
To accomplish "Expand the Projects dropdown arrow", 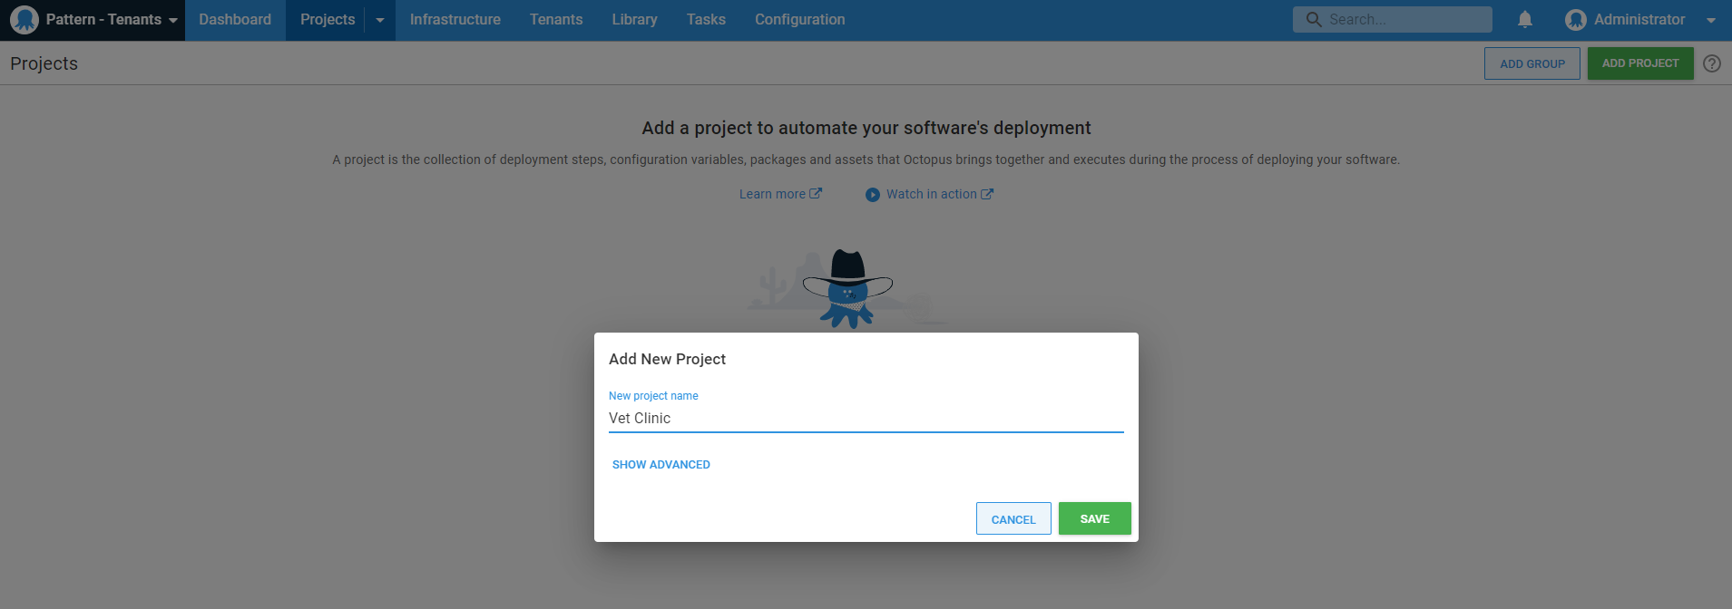I will click(380, 20).
